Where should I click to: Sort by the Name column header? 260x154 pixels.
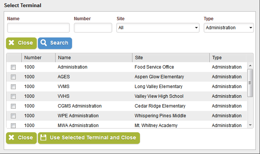tap(65, 58)
